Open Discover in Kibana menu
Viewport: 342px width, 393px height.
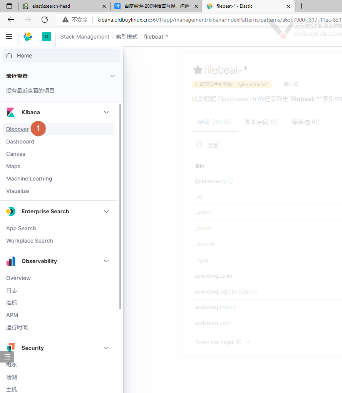(17, 129)
